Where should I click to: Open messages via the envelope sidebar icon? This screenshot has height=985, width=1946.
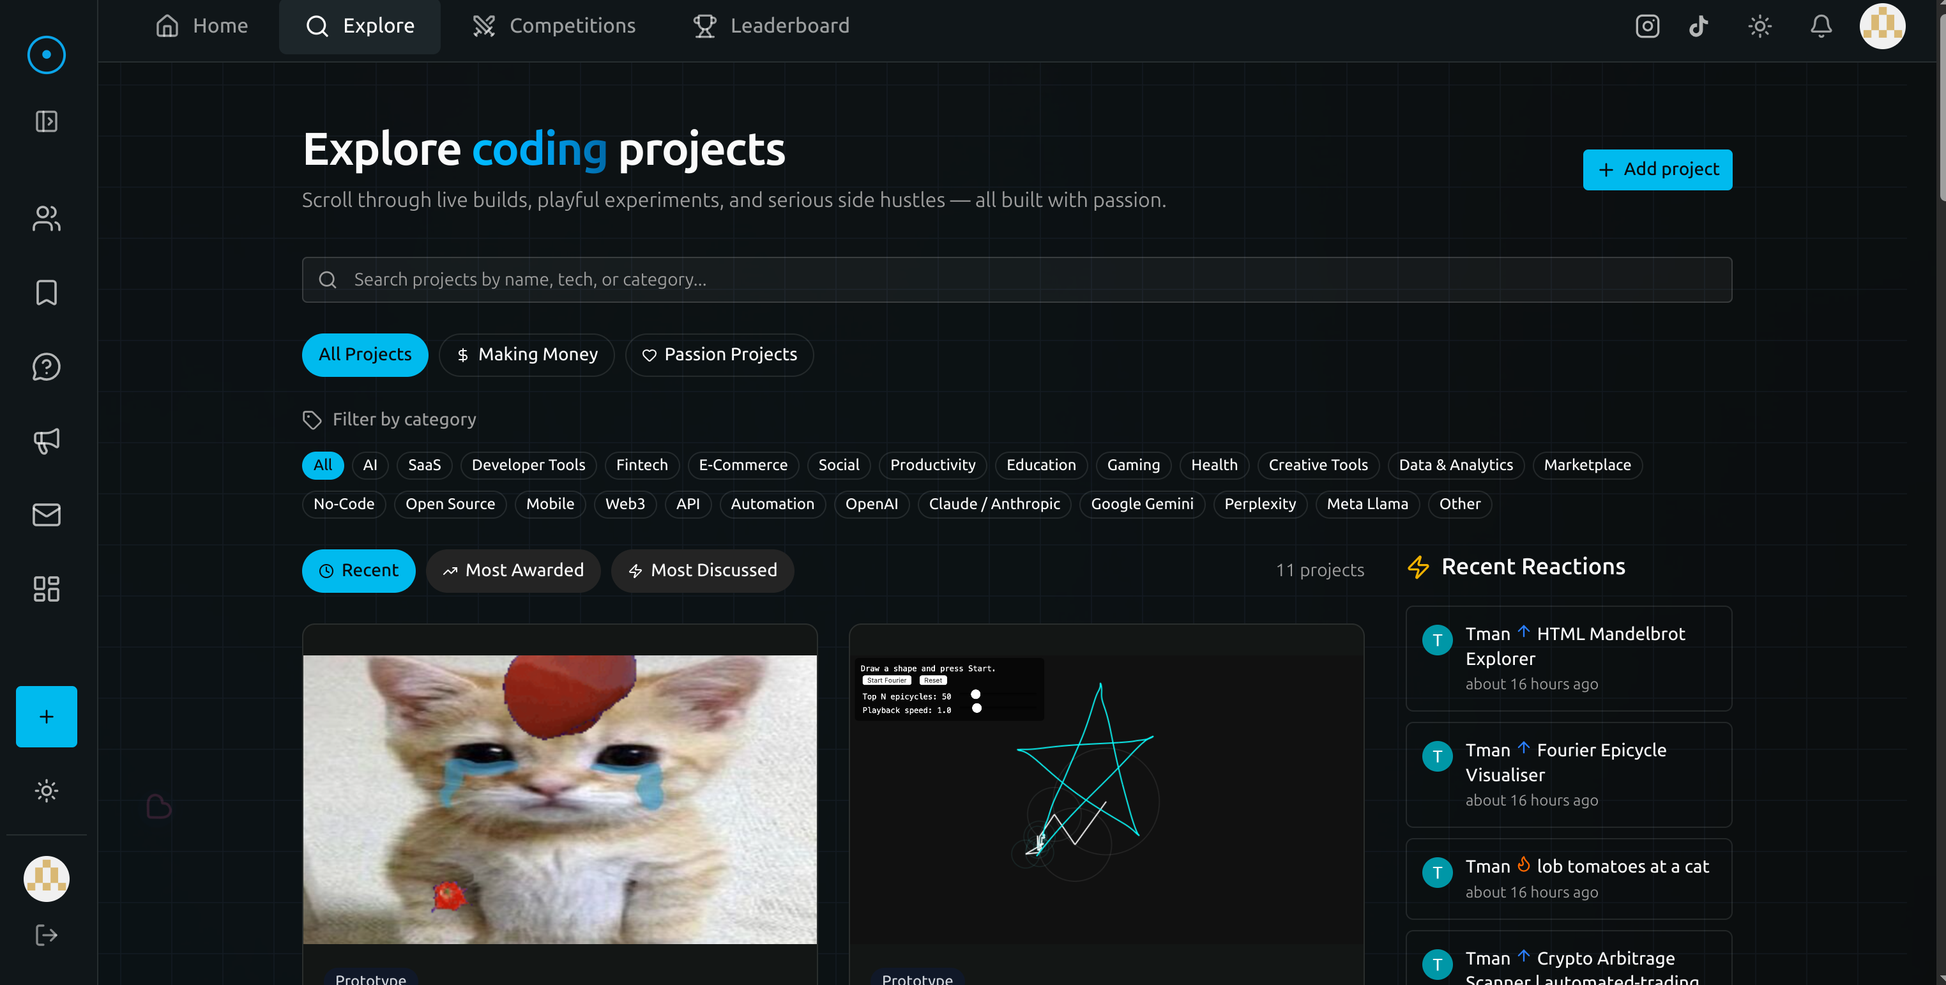coord(45,514)
